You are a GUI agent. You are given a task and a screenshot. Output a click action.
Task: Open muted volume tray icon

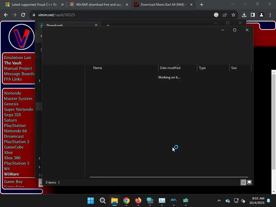click(x=243, y=201)
